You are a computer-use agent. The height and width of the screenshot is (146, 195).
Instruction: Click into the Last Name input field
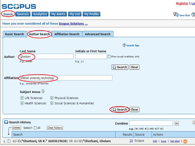point(47,57)
